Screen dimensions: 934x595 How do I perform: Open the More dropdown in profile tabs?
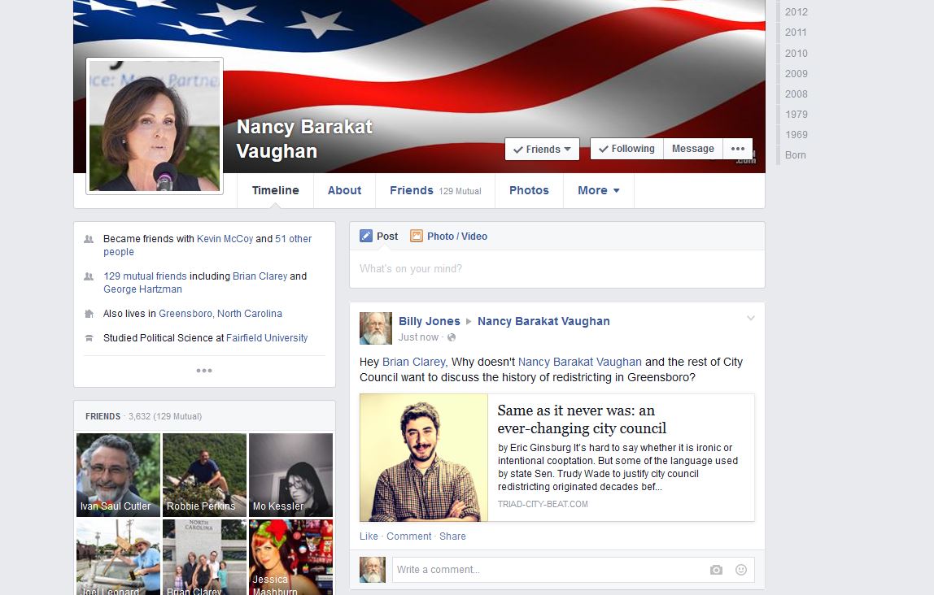click(599, 190)
